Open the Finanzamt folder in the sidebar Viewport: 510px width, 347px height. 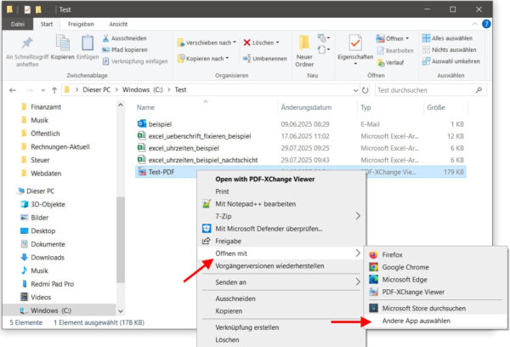(x=46, y=107)
